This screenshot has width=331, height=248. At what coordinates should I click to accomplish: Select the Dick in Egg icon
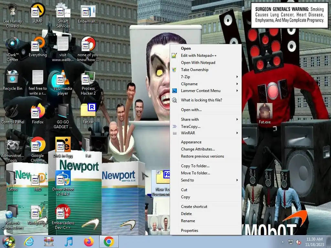pyautogui.click(x=63, y=147)
